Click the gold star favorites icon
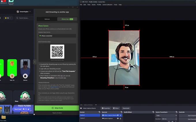Screen dimensions: 196x122 6,18
